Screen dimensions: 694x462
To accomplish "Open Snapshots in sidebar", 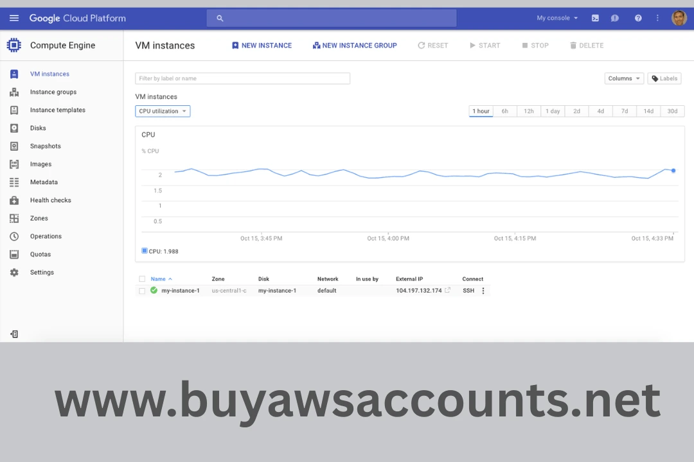I will (45, 146).
